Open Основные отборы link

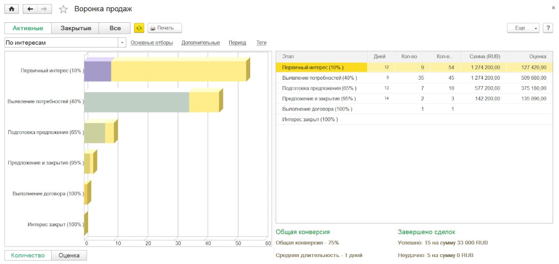coord(151,43)
